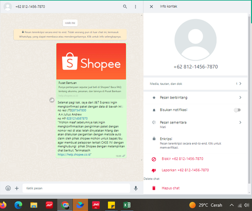Click the contact info panel scrollbar
This screenshot has height=211, width=252.
coord(249,100)
